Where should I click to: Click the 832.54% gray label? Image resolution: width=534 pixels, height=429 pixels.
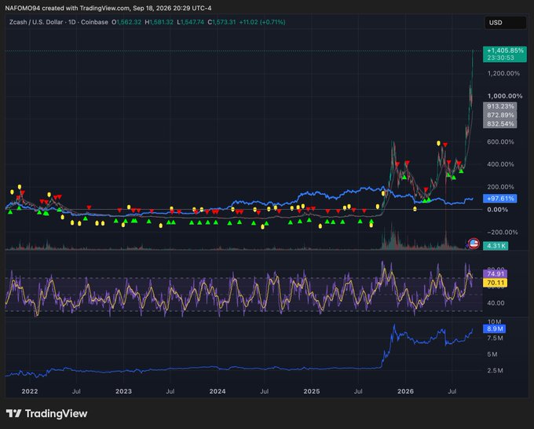[500, 123]
